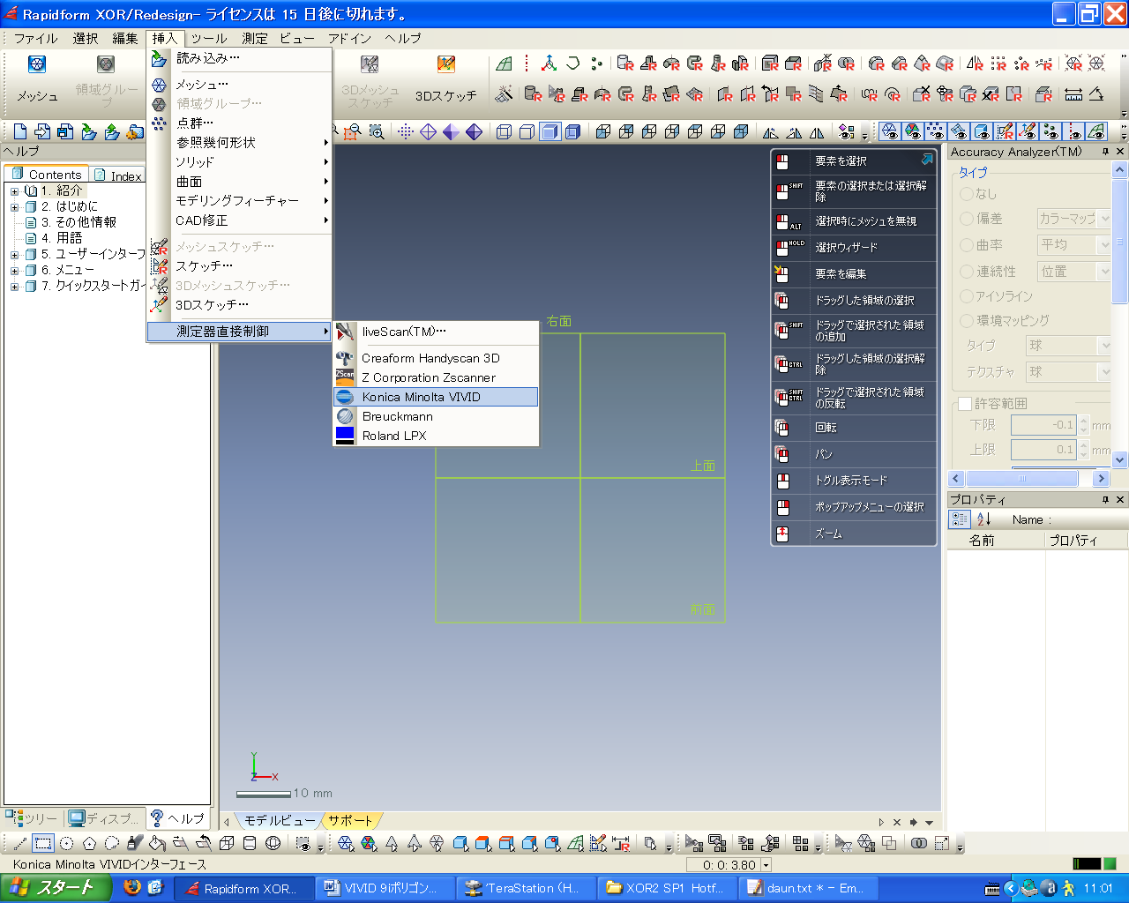
Task: Open the 平均 dropdown next to 曲率
Action: point(1074,245)
